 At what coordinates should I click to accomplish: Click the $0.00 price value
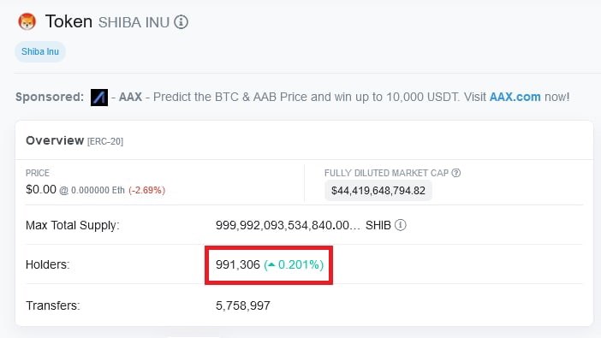point(41,189)
